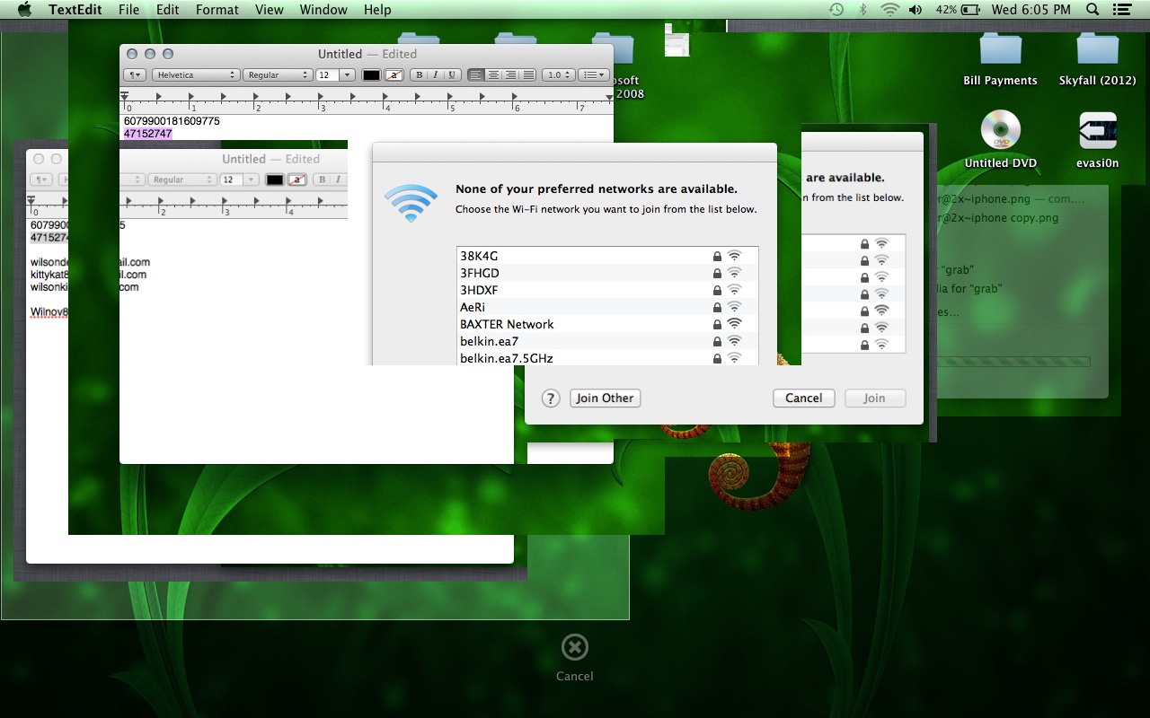Click the Join Other button
The height and width of the screenshot is (718, 1150).
tap(606, 398)
